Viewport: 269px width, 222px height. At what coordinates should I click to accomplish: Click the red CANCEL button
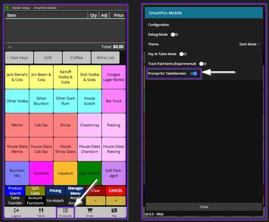pyautogui.click(x=116, y=191)
